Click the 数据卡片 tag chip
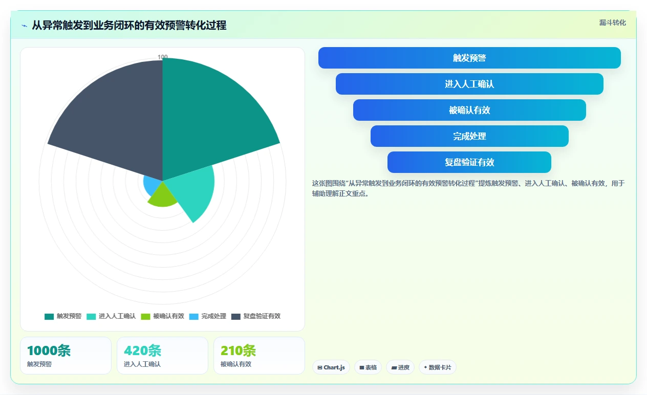The image size is (647, 395). point(438,367)
